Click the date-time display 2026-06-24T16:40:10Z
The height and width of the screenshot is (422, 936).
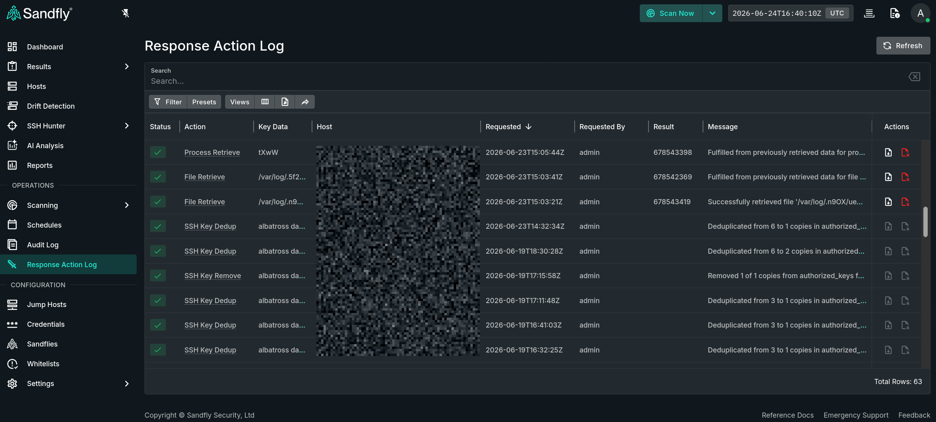point(776,13)
